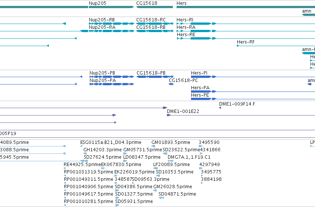The height and width of the screenshot is (207, 315).
Task: Click EST EK226019.5prime
Action: click(x=134, y=172)
